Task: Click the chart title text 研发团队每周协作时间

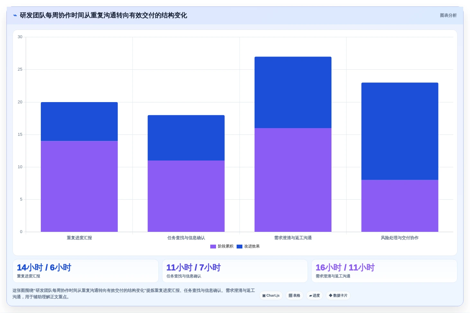Action: [x=52, y=15]
